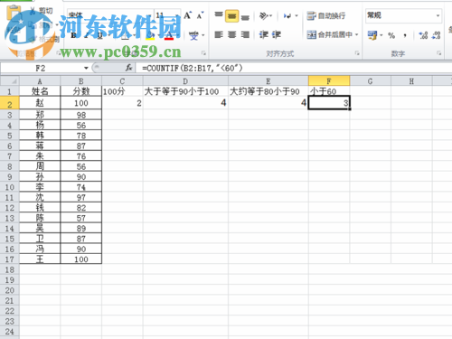Click Merge and Center (合并后居中)

[330, 34]
